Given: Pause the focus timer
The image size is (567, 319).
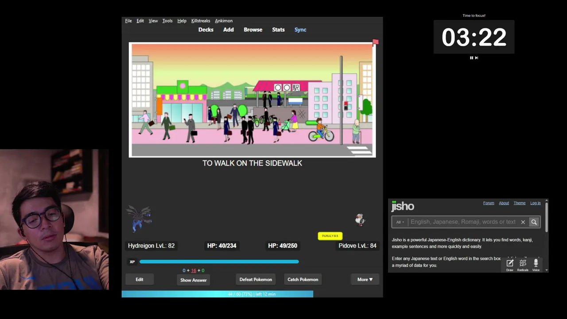Looking at the screenshot, I should pyautogui.click(x=471, y=58).
